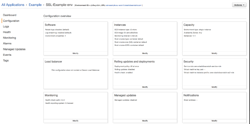This screenshot has width=250, height=124.
Task: Click the Virtual machine instance profile line
Action: pyautogui.click(x=209, y=73)
